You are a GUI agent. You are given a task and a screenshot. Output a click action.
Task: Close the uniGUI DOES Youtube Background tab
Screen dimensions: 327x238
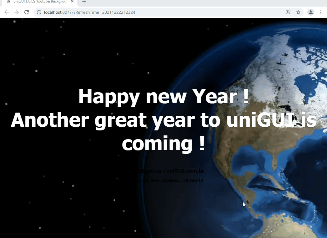pos(72,2)
